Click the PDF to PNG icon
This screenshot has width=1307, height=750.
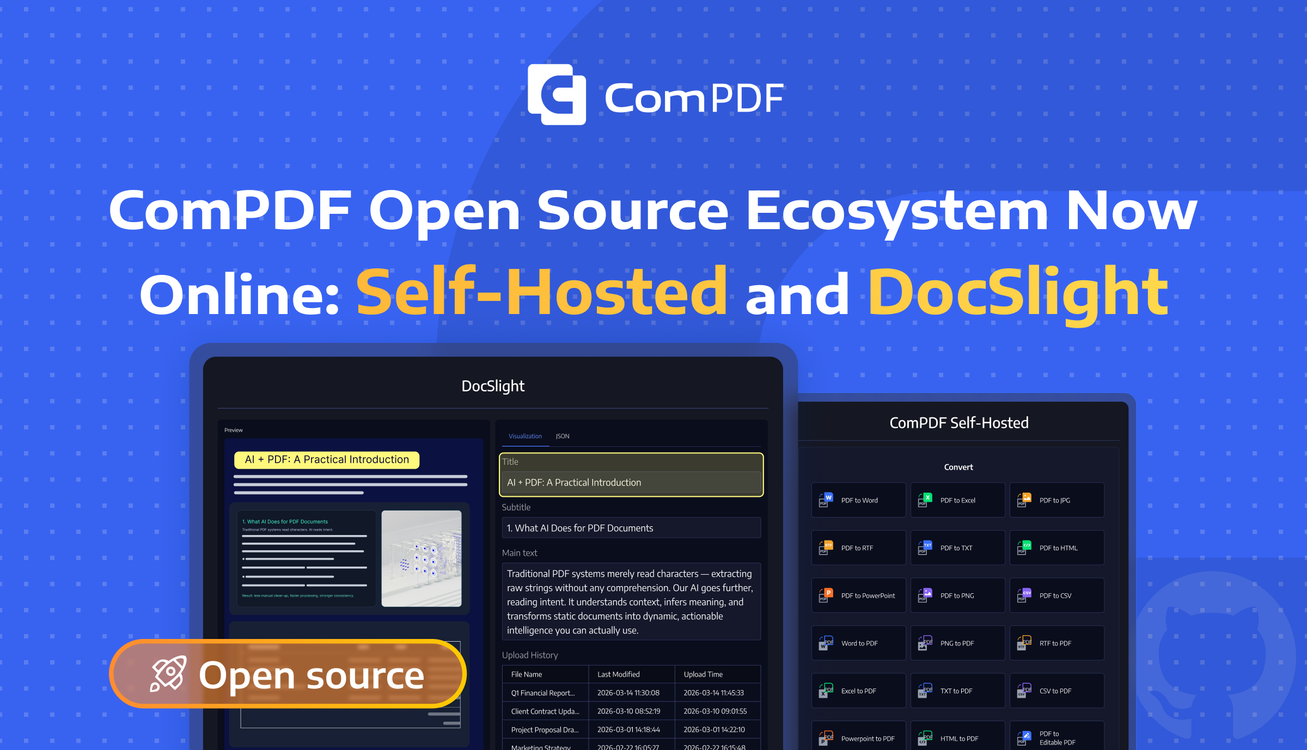[925, 595]
